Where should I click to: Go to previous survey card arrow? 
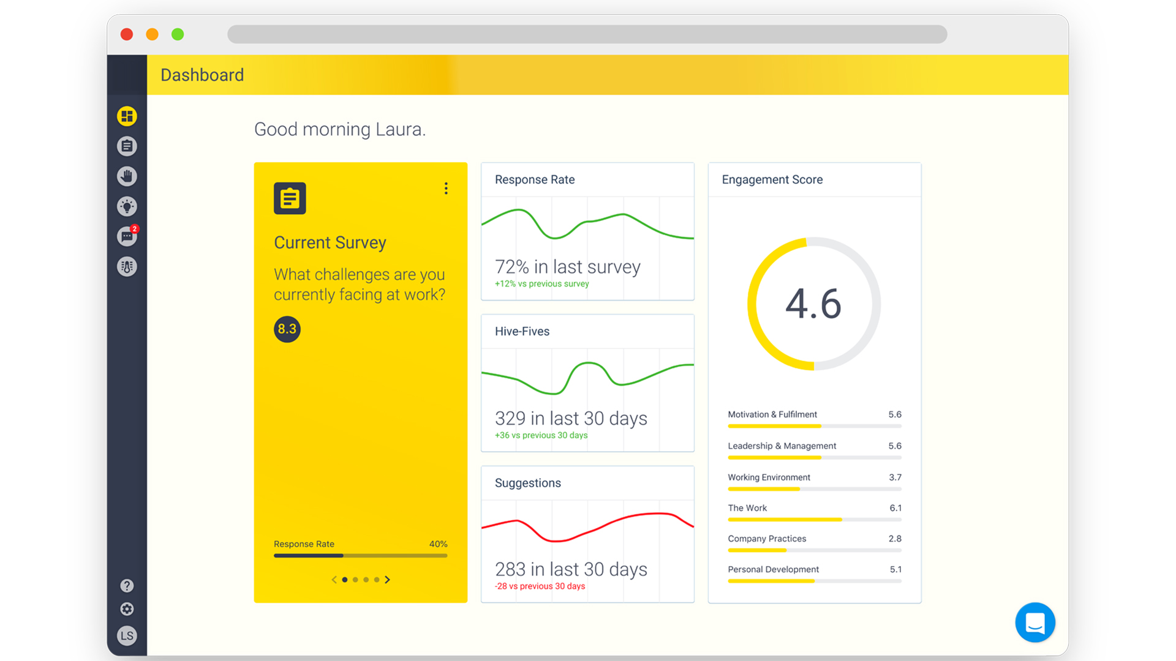pos(334,580)
